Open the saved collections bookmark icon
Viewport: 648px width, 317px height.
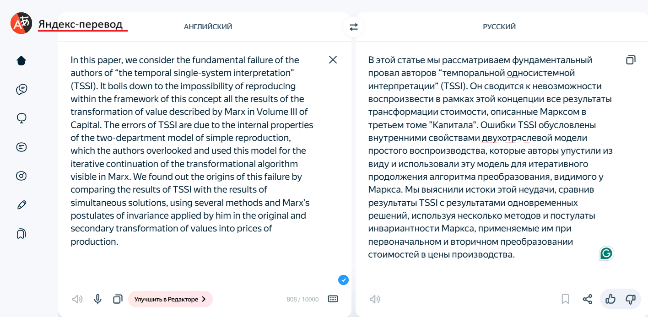(x=22, y=234)
